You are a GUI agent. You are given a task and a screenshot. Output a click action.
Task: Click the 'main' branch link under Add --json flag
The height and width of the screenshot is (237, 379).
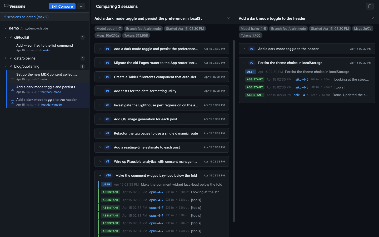click(x=46, y=50)
